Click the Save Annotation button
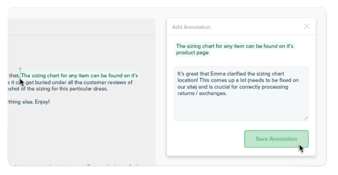338x175 pixels. 277,139
